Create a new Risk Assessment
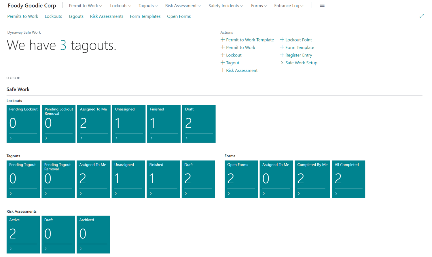432x257 pixels. coord(242,70)
